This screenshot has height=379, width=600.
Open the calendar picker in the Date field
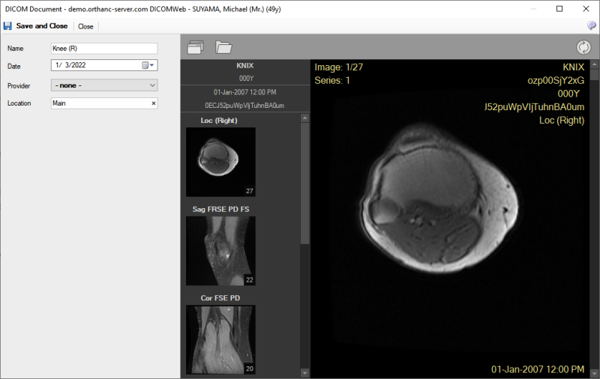(146, 65)
